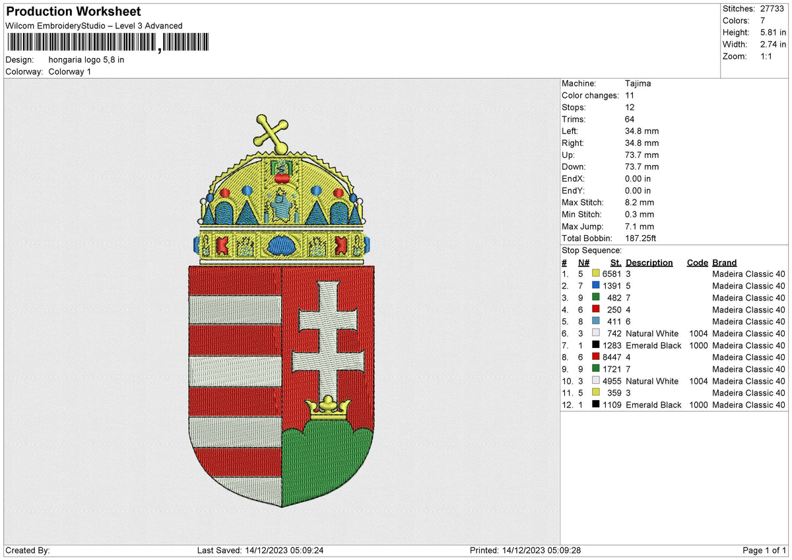
Task: Select the green swatch beside 1721 stitches
Action: click(596, 369)
